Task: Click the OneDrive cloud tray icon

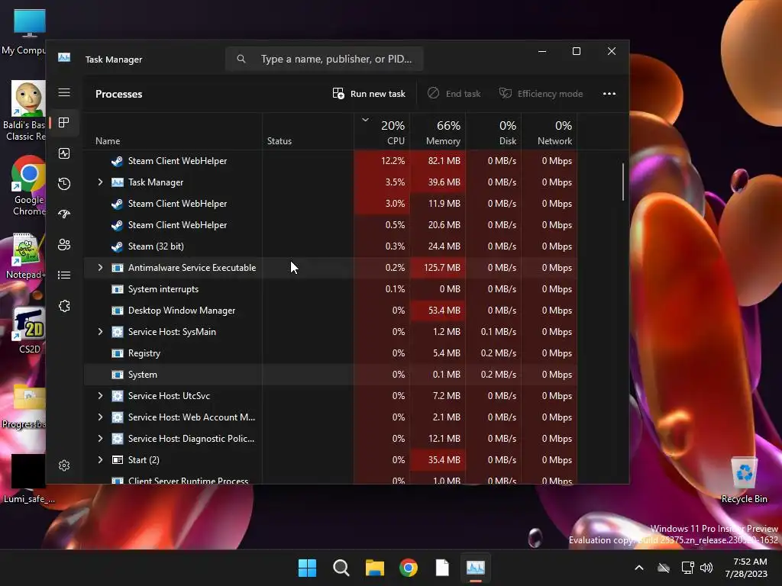Action: pyautogui.click(x=664, y=568)
